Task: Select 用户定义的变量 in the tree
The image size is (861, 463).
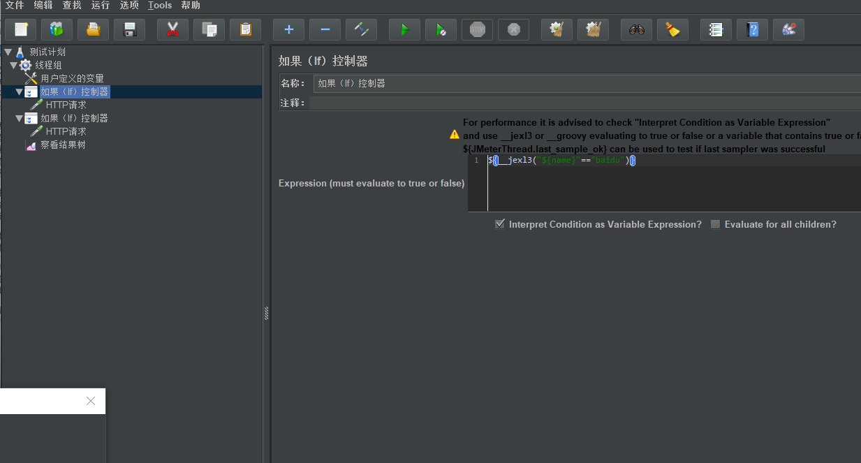Action: [x=72, y=78]
